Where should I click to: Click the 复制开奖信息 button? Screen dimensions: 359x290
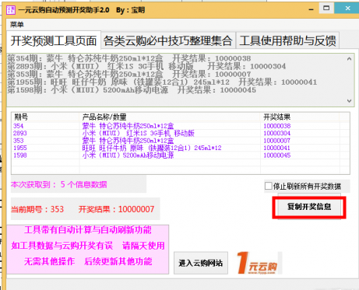[309, 207]
